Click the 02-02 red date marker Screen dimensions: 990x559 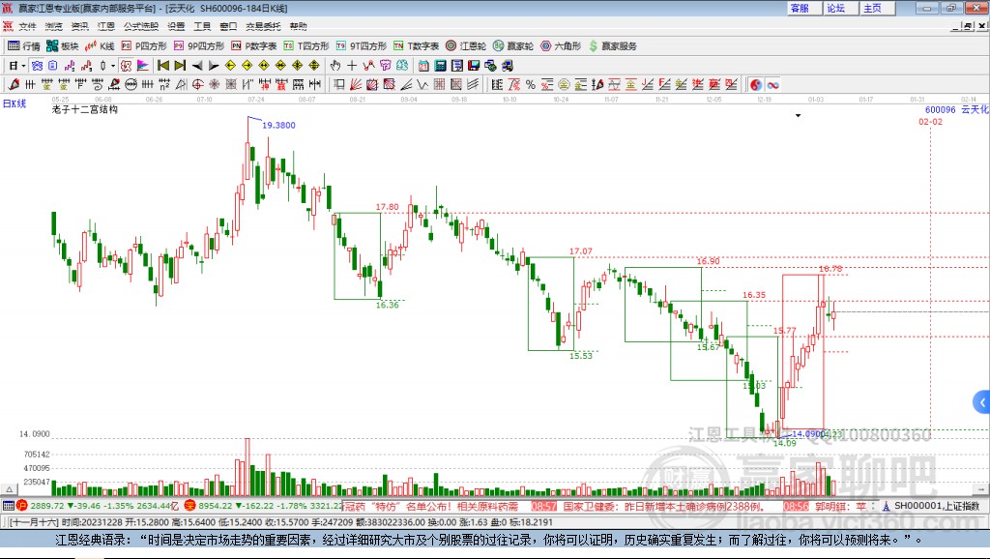click(930, 121)
